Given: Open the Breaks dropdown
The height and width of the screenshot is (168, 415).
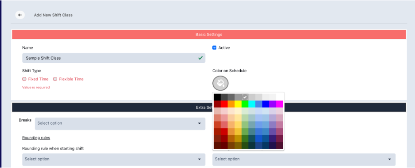Looking at the screenshot, I should coord(120,123).
